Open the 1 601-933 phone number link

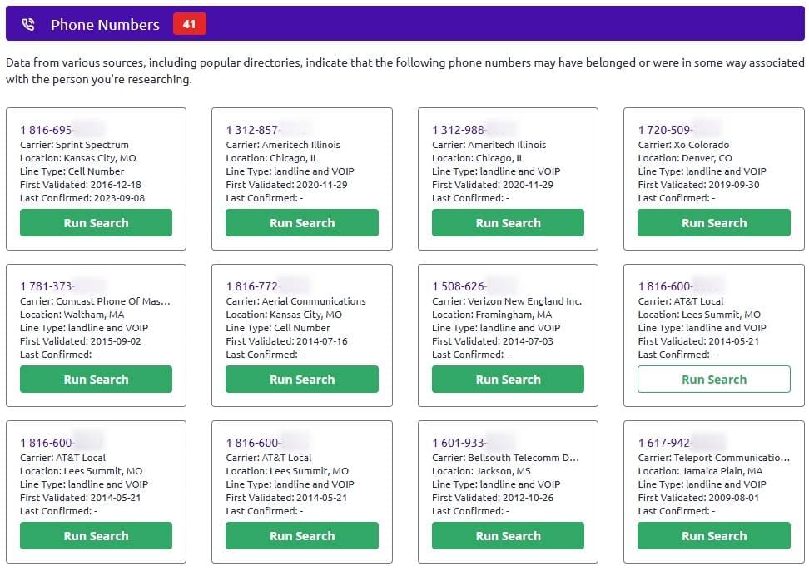point(474,443)
